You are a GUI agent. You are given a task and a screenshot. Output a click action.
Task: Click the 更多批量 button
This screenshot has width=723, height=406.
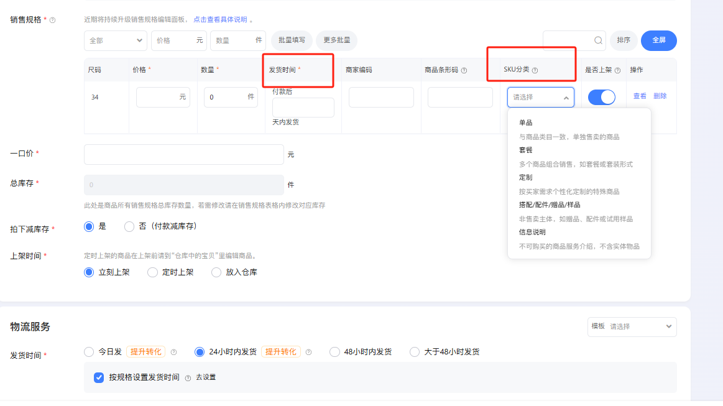coord(336,40)
